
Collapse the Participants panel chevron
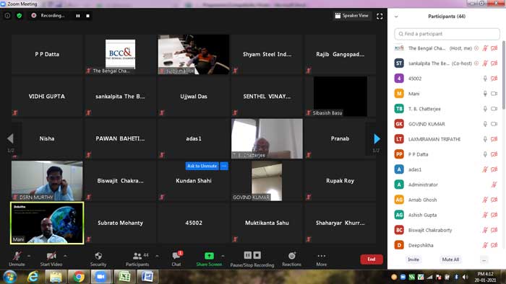coord(396,17)
